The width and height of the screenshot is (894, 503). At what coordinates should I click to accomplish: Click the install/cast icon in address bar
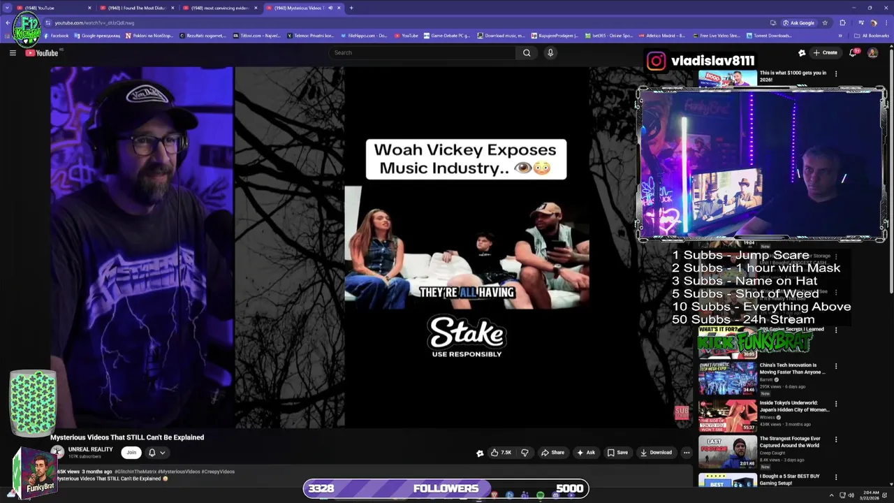[773, 22]
